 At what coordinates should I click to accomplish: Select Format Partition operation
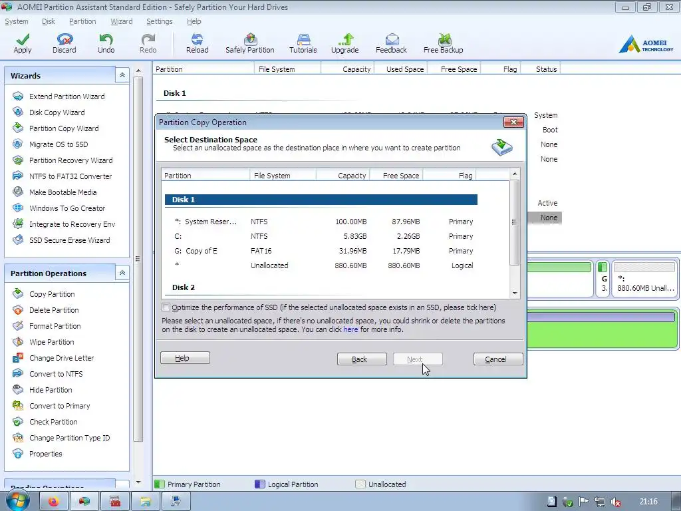[55, 326]
